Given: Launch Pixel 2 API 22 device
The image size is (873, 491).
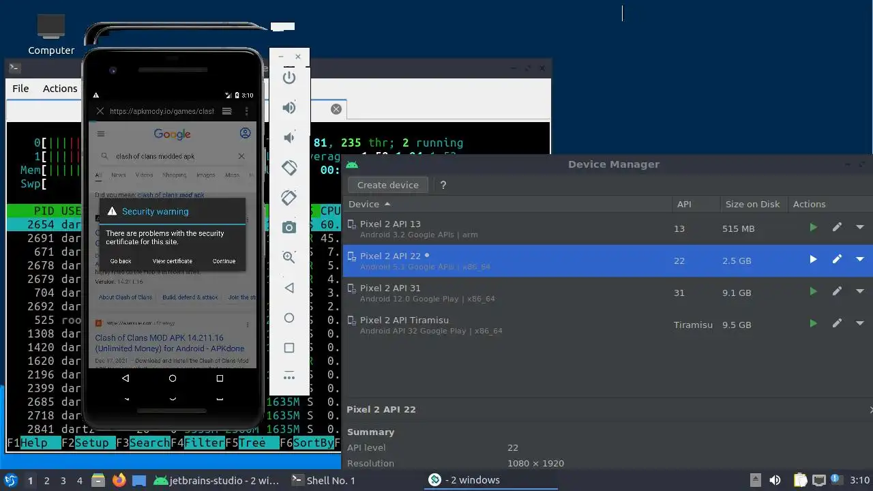Looking at the screenshot, I should click(x=813, y=260).
